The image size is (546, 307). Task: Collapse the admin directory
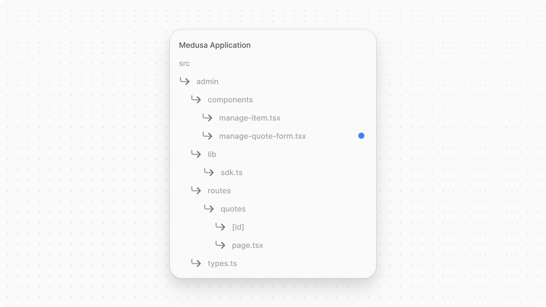[x=207, y=81]
